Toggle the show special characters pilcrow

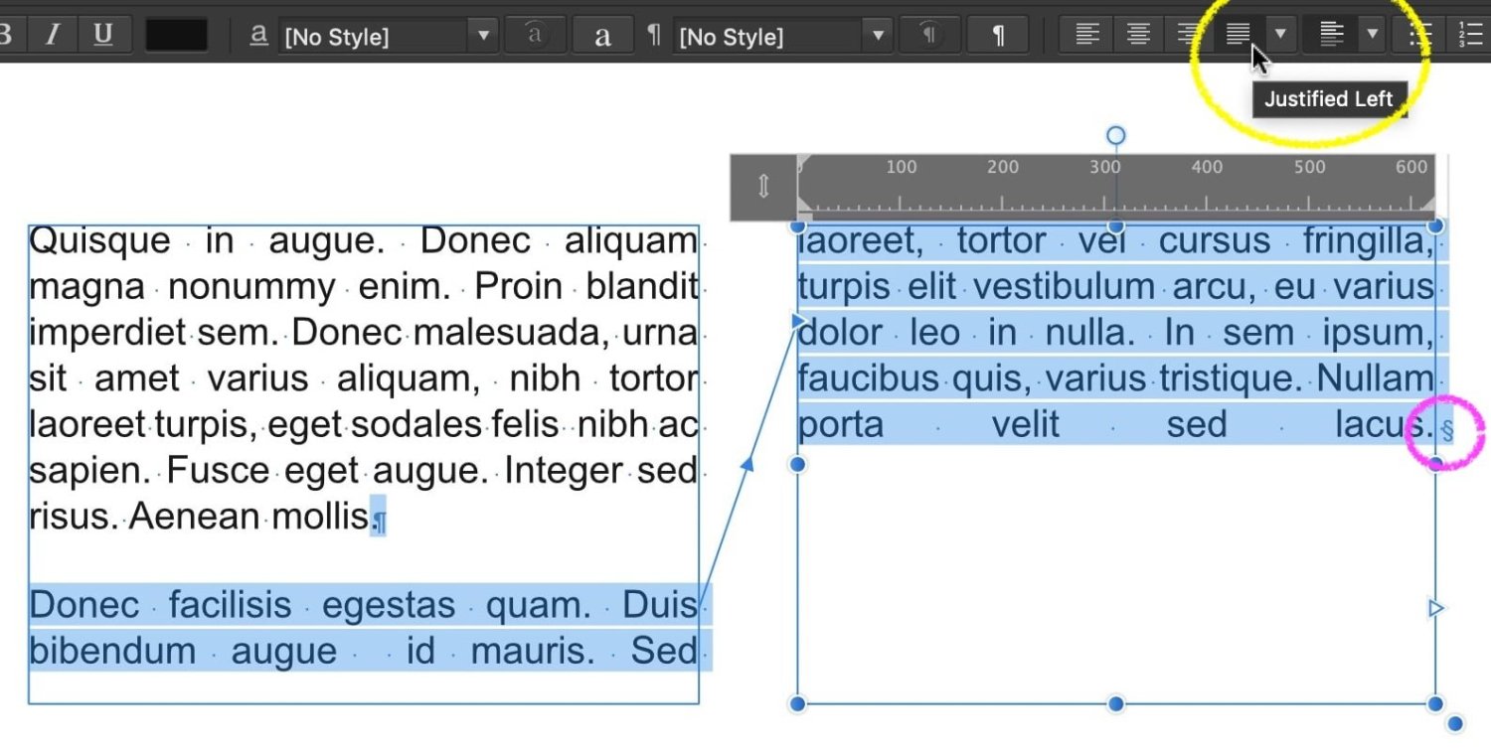[x=997, y=33]
